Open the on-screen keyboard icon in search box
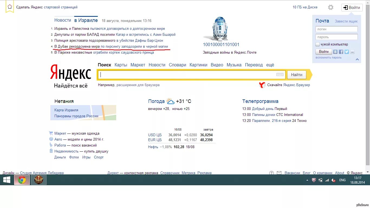The width and height of the screenshot is (370, 208). point(280,74)
